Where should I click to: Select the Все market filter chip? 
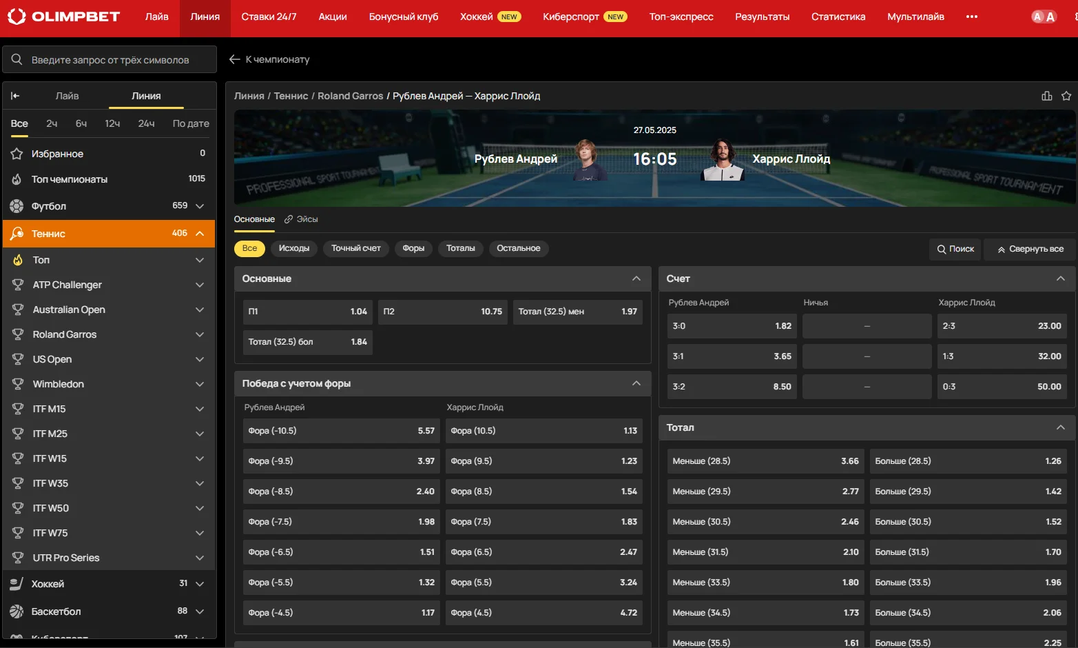pyautogui.click(x=249, y=248)
